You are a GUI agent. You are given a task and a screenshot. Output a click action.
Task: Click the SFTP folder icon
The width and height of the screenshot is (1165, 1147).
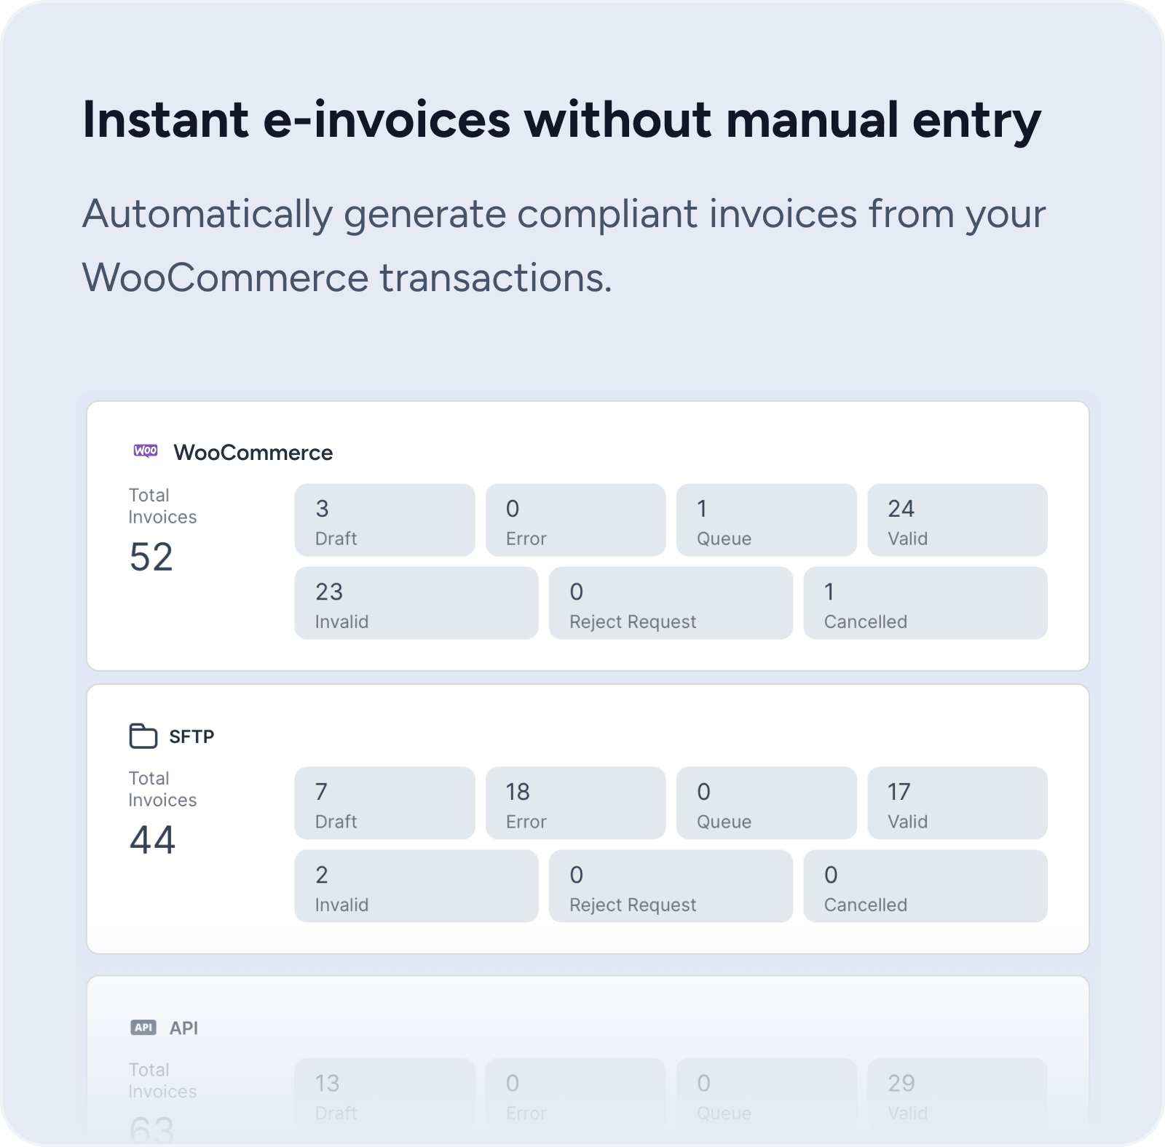coord(143,736)
